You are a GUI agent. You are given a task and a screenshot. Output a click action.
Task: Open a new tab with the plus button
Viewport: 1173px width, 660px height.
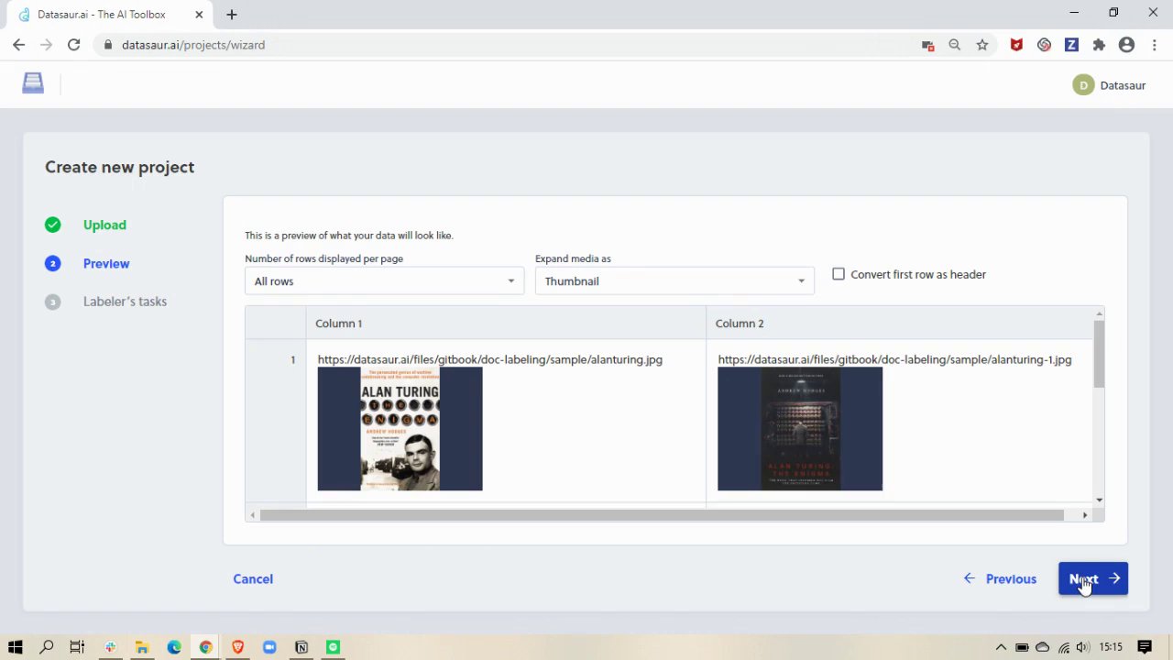(232, 15)
